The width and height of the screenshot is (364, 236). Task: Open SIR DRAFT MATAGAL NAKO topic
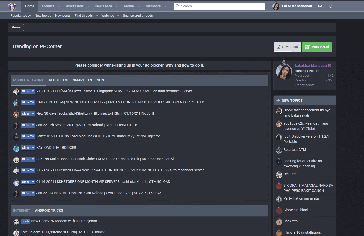308,188
